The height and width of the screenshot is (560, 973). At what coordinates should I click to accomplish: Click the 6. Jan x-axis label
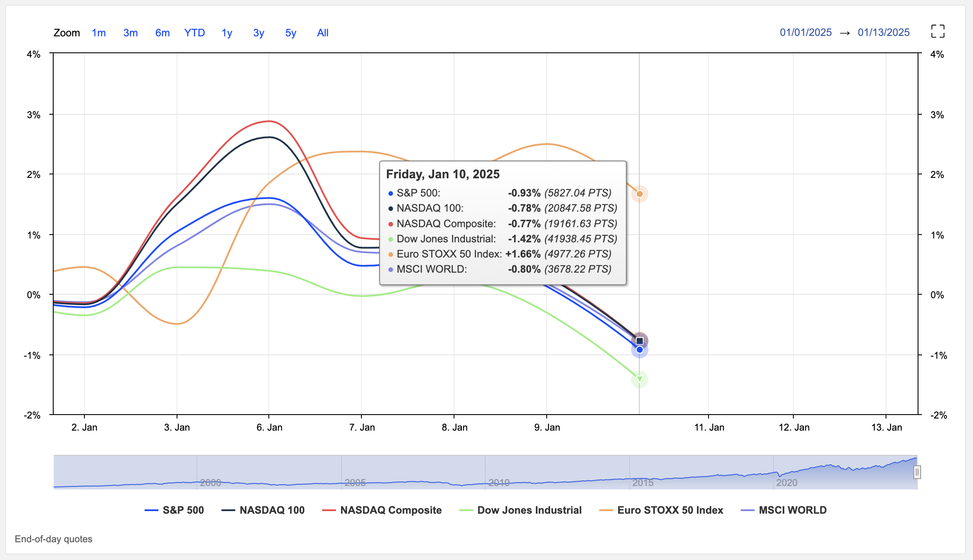pos(269,428)
